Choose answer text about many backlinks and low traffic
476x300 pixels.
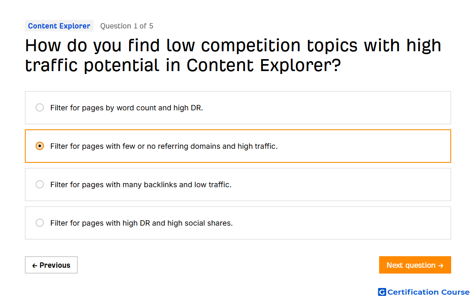(x=141, y=185)
